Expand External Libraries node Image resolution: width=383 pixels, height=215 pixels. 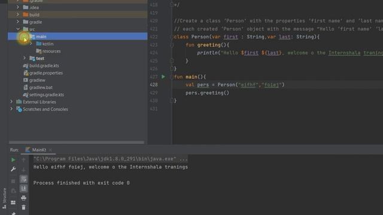11,102
